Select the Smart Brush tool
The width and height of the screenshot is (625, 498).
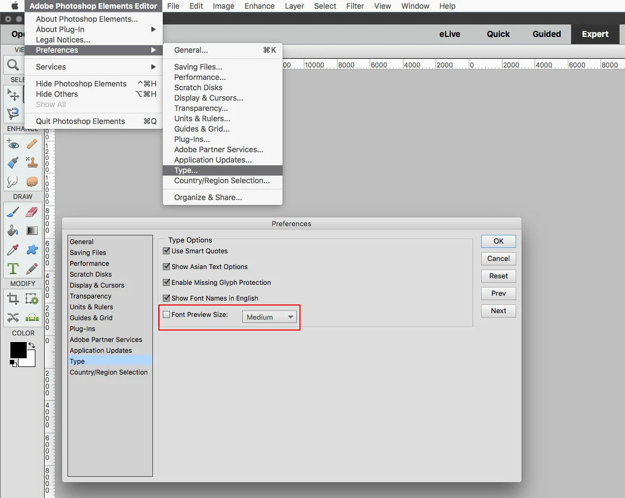[13, 163]
